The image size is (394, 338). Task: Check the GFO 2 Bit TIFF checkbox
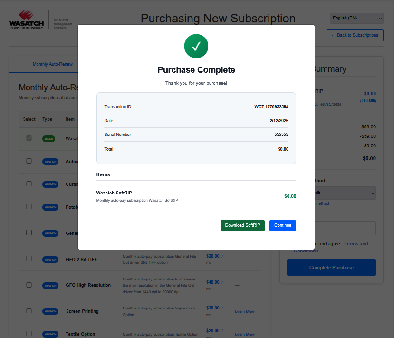tap(29, 259)
